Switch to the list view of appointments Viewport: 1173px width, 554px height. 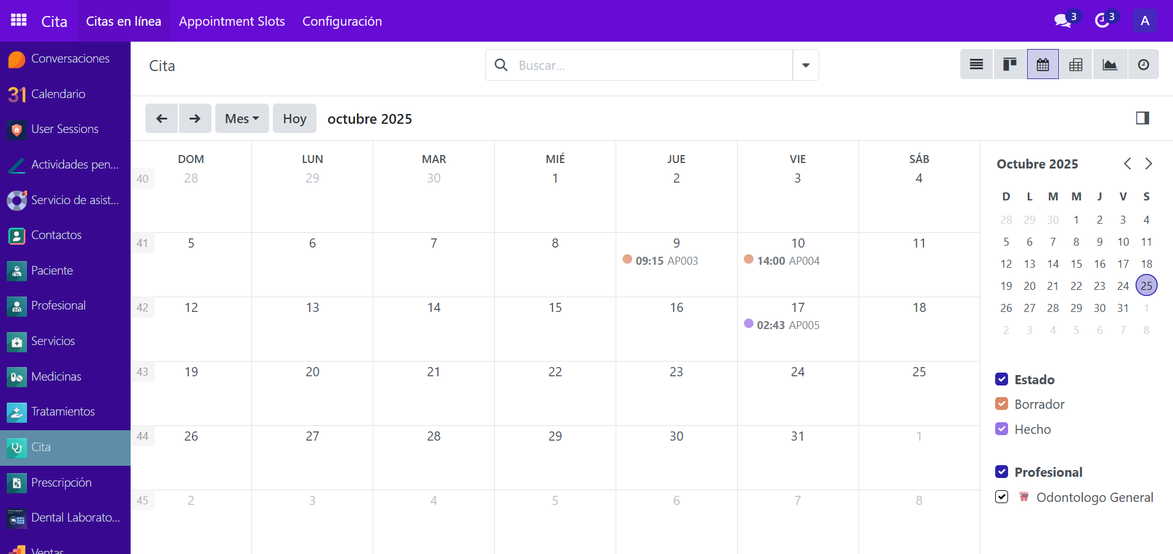[x=976, y=64]
